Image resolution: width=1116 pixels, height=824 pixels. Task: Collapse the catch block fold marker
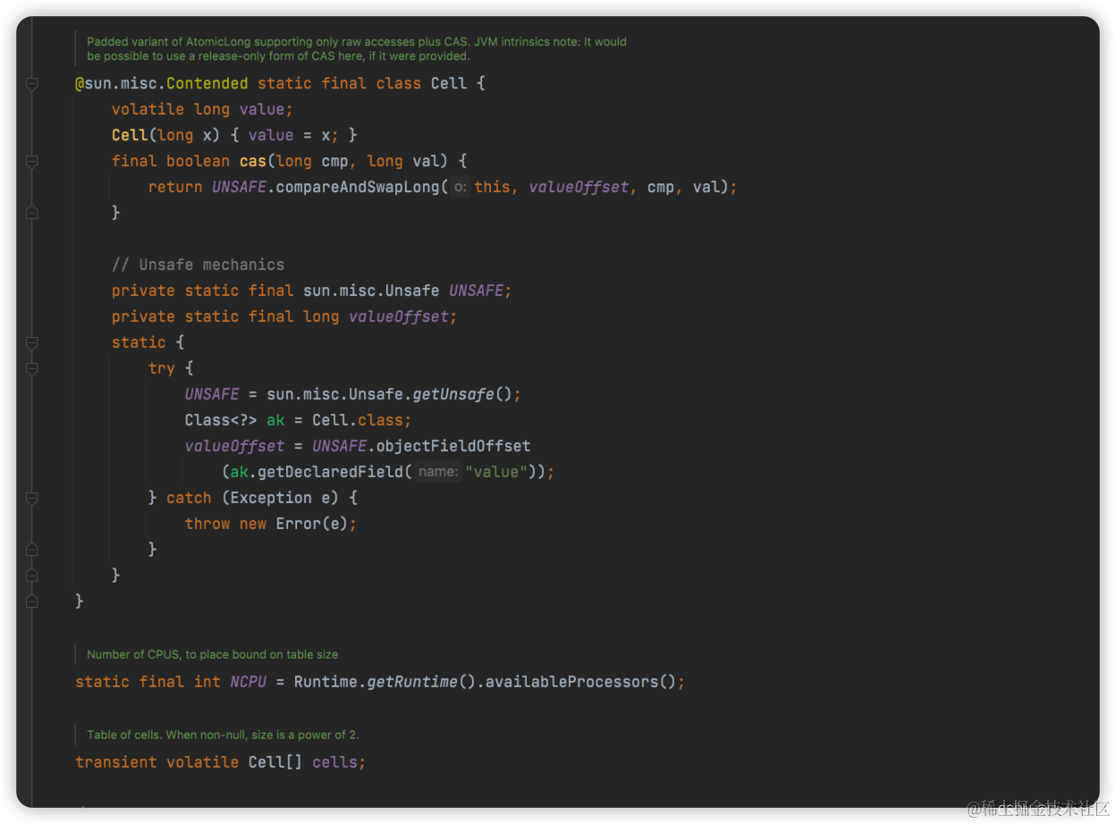(31, 499)
